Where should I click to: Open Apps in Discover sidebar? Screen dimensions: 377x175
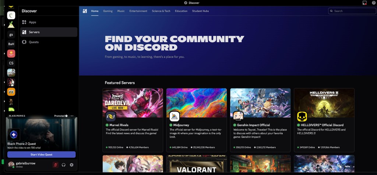pyautogui.click(x=32, y=22)
